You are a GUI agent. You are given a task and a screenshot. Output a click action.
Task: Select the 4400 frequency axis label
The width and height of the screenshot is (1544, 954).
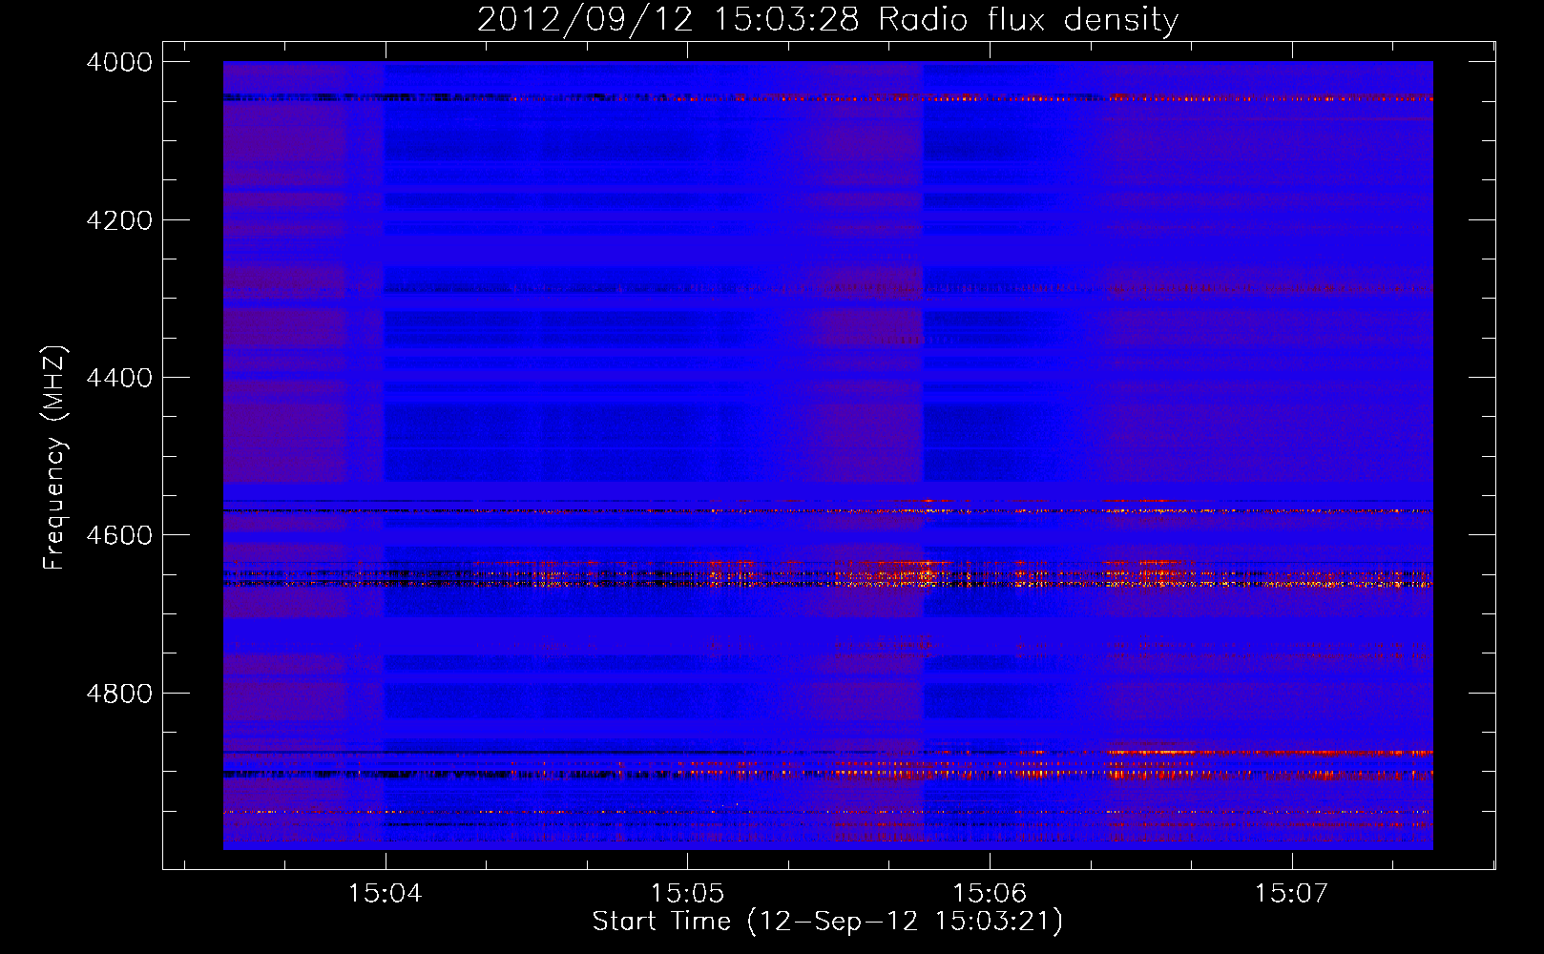pos(119,378)
